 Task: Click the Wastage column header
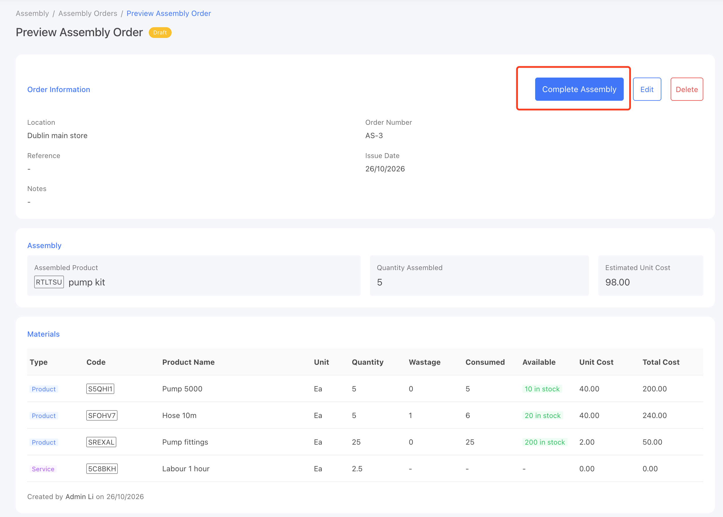pos(425,362)
